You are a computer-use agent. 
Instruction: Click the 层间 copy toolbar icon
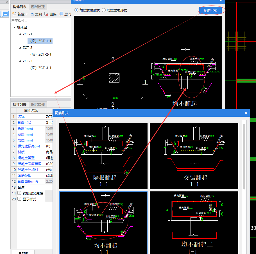click(x=61, y=14)
